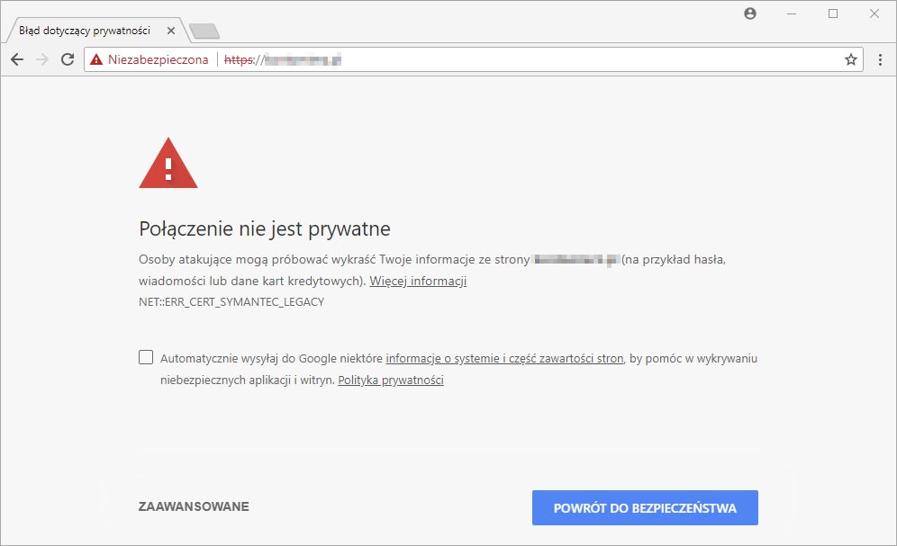Click the large red warning triangle image
897x546 pixels.
168,164
